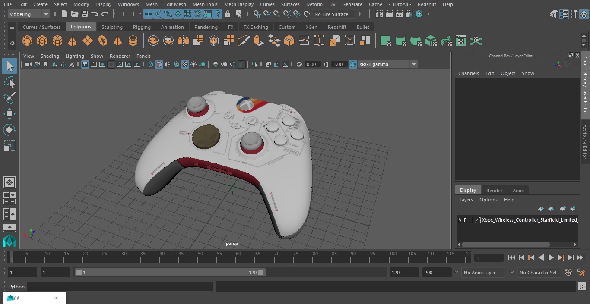Create a polygon sphere from shelf
This screenshot has width=590, height=304.
pyautogui.click(x=27, y=41)
